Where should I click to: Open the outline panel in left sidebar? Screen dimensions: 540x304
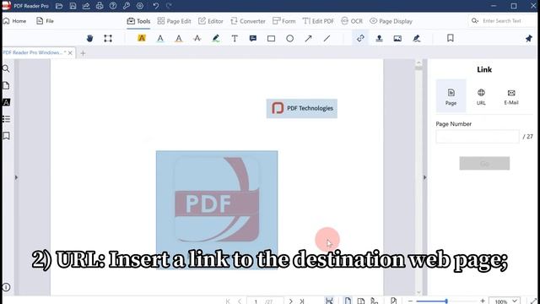6,119
